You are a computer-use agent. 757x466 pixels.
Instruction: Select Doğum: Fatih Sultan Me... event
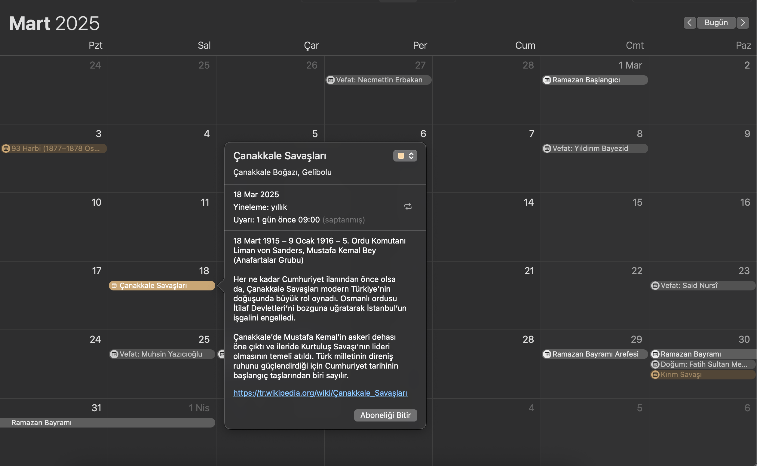coord(703,364)
